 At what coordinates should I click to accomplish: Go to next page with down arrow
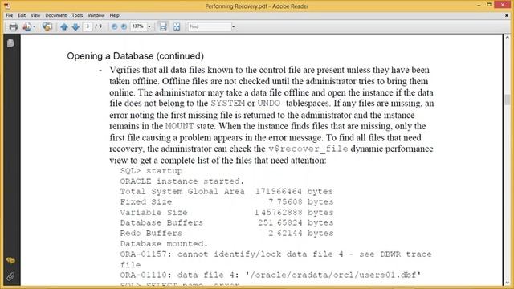75,26
